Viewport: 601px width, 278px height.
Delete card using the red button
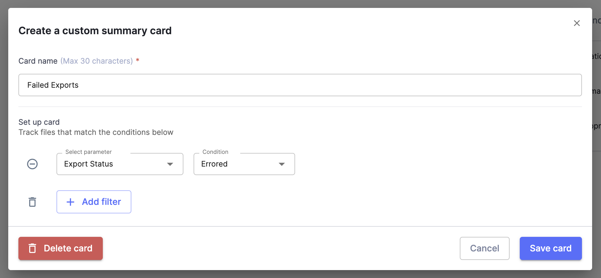click(61, 248)
